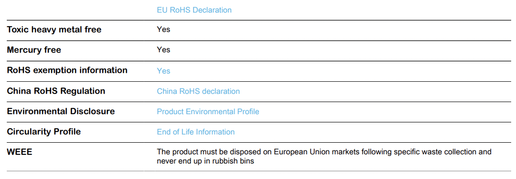
Task: Open the China RoHS declaration link
Action: coord(198,91)
